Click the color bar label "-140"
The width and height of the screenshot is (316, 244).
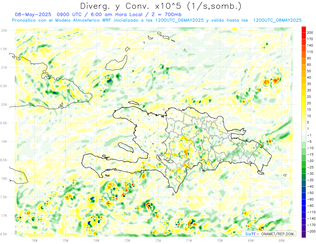tap(311, 218)
